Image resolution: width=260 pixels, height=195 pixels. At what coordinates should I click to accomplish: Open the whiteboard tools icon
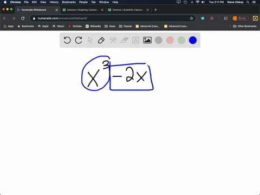[113, 40]
